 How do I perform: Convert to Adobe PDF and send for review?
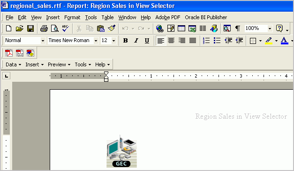30,53
